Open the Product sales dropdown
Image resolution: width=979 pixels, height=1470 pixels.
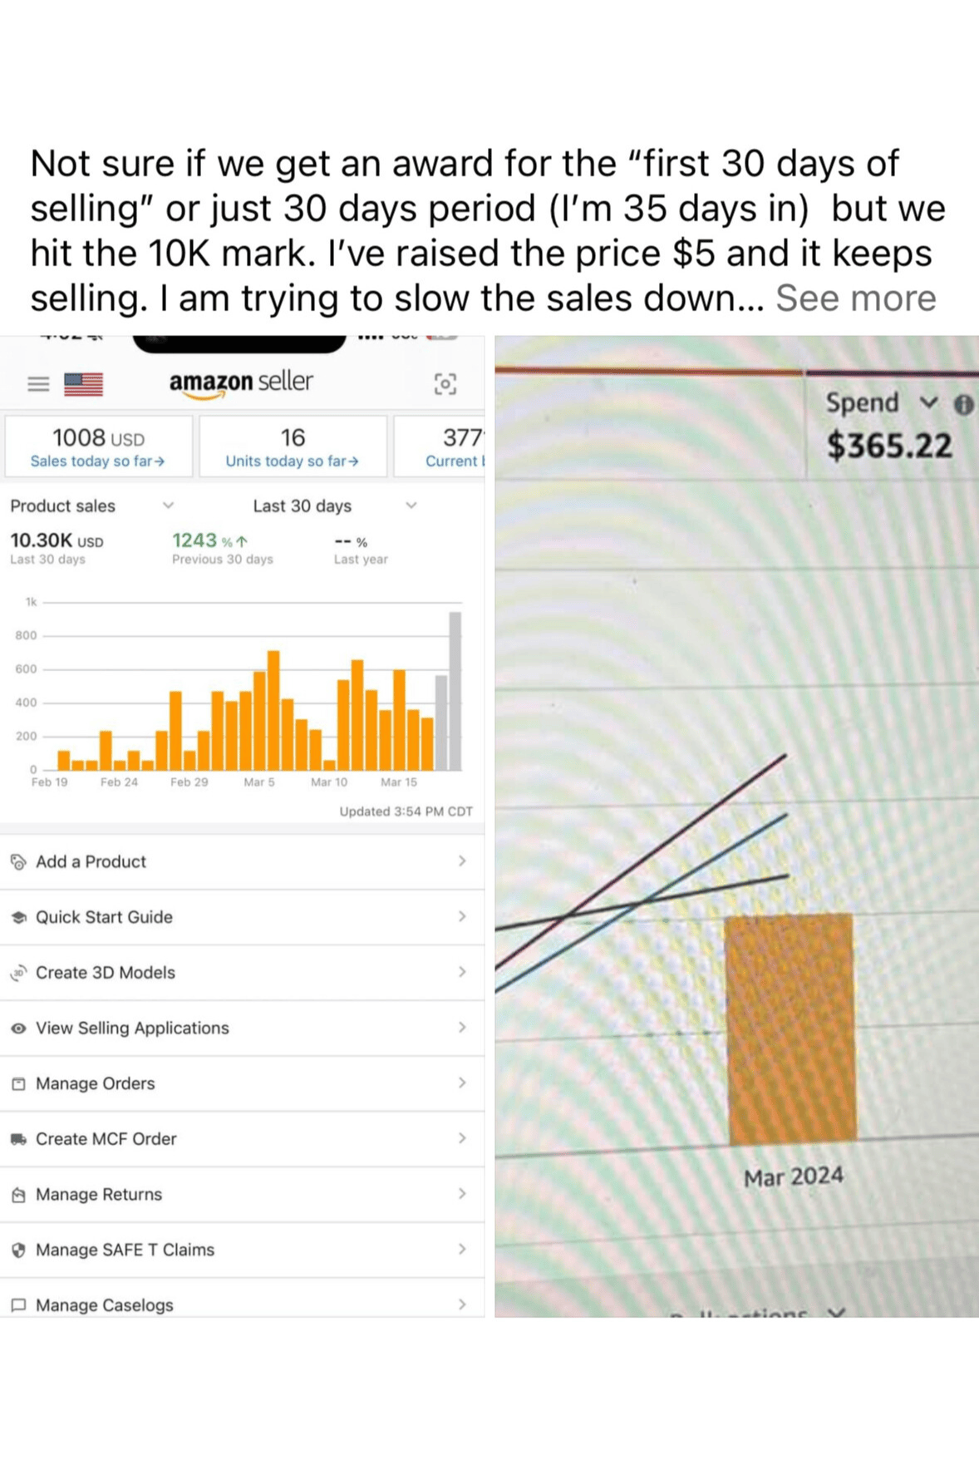(x=168, y=506)
